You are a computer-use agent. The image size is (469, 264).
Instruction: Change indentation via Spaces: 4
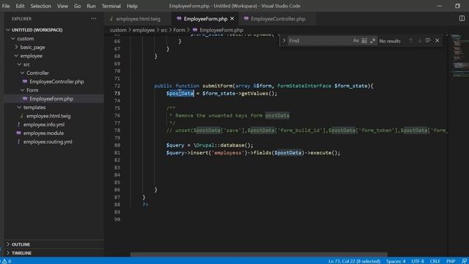(396, 261)
